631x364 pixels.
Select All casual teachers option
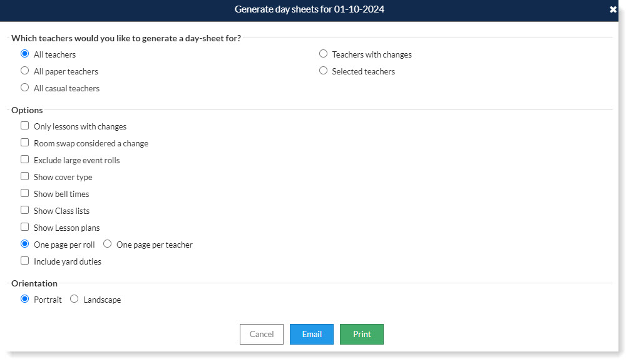click(25, 88)
